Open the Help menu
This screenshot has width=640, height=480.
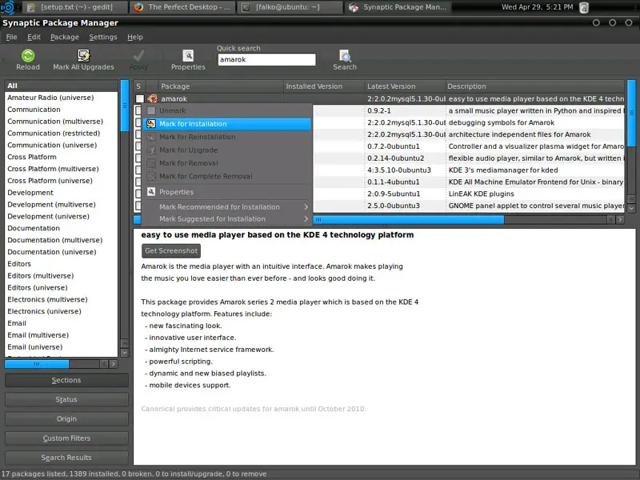pyautogui.click(x=135, y=37)
